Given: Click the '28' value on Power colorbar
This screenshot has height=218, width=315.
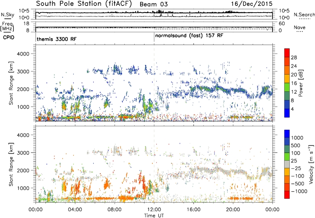Looking at the screenshot, I should pyautogui.click(x=294, y=57).
